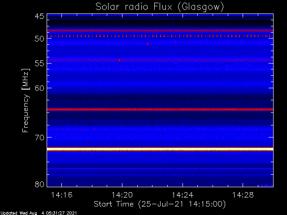Click the "Updated Wed Aug 4 05:31:27 2021" timestamp
Image resolution: width=287 pixels, height=215 pixels.
tap(39, 213)
